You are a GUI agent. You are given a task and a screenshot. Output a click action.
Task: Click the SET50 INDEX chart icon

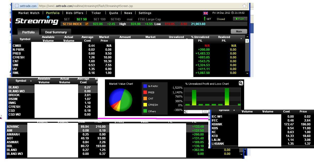tap(87, 24)
